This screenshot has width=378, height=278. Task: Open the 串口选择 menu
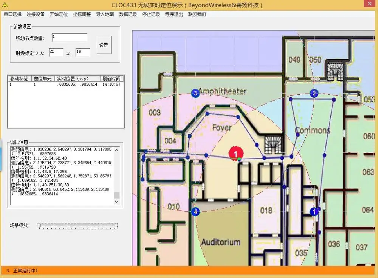point(12,14)
